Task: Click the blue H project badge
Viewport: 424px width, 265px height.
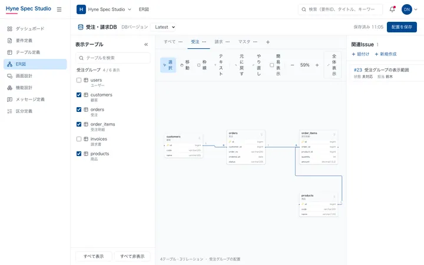Action: coord(81,9)
